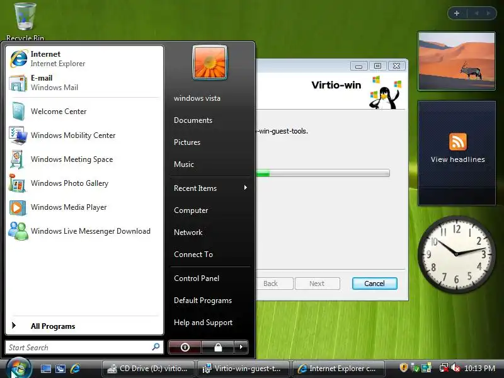Click the muted volume tray icon
The height and width of the screenshot is (378, 504).
tap(455, 368)
